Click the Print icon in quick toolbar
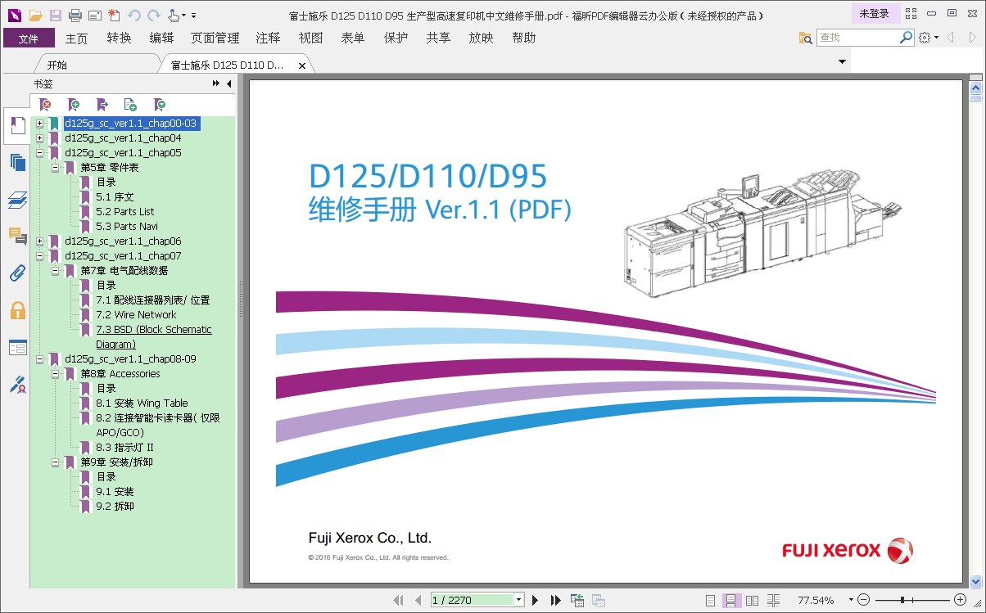The image size is (986, 613). point(75,15)
